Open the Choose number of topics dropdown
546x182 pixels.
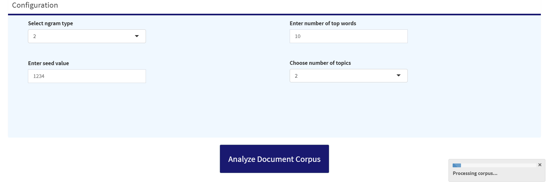(348, 76)
